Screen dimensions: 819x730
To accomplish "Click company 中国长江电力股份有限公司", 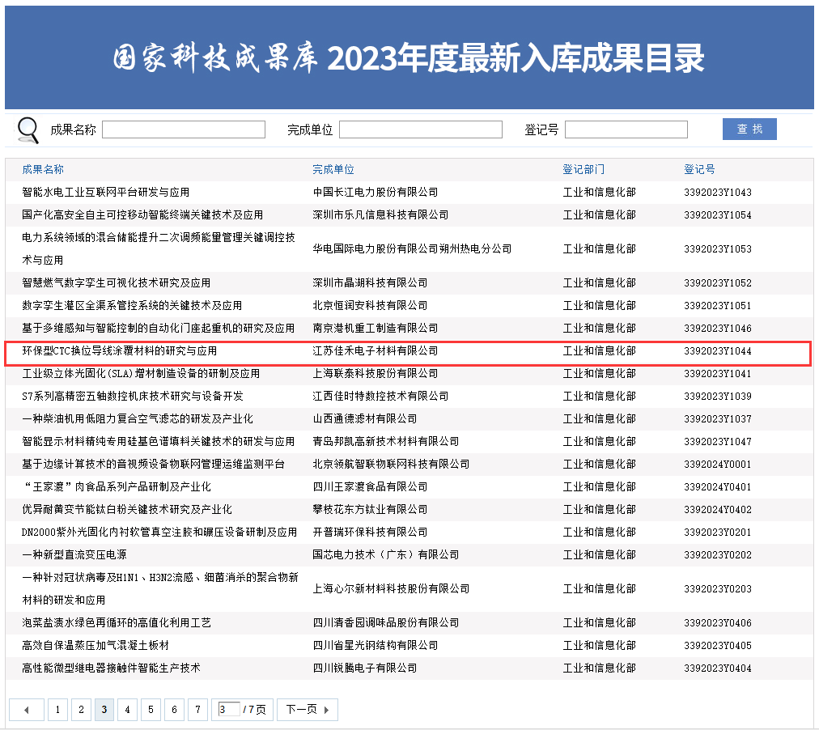I will [x=375, y=192].
